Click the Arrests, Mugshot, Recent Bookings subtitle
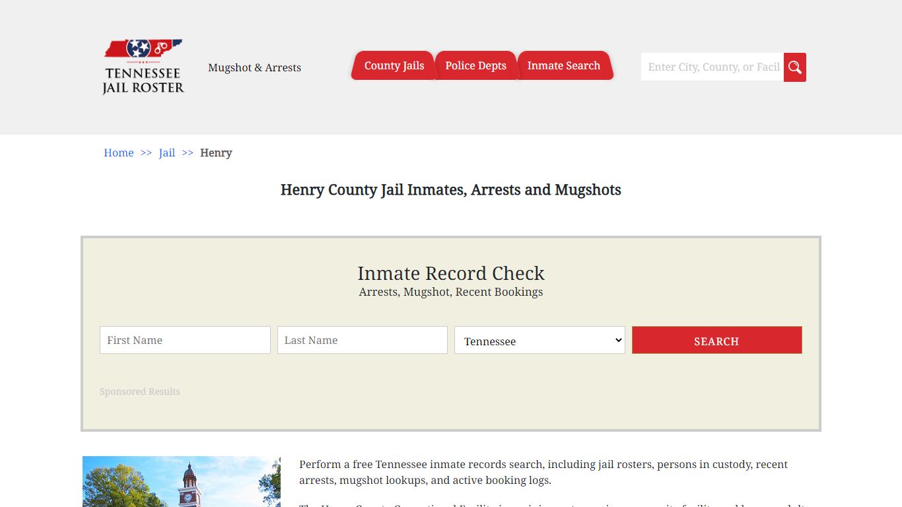The image size is (902, 507). (451, 292)
